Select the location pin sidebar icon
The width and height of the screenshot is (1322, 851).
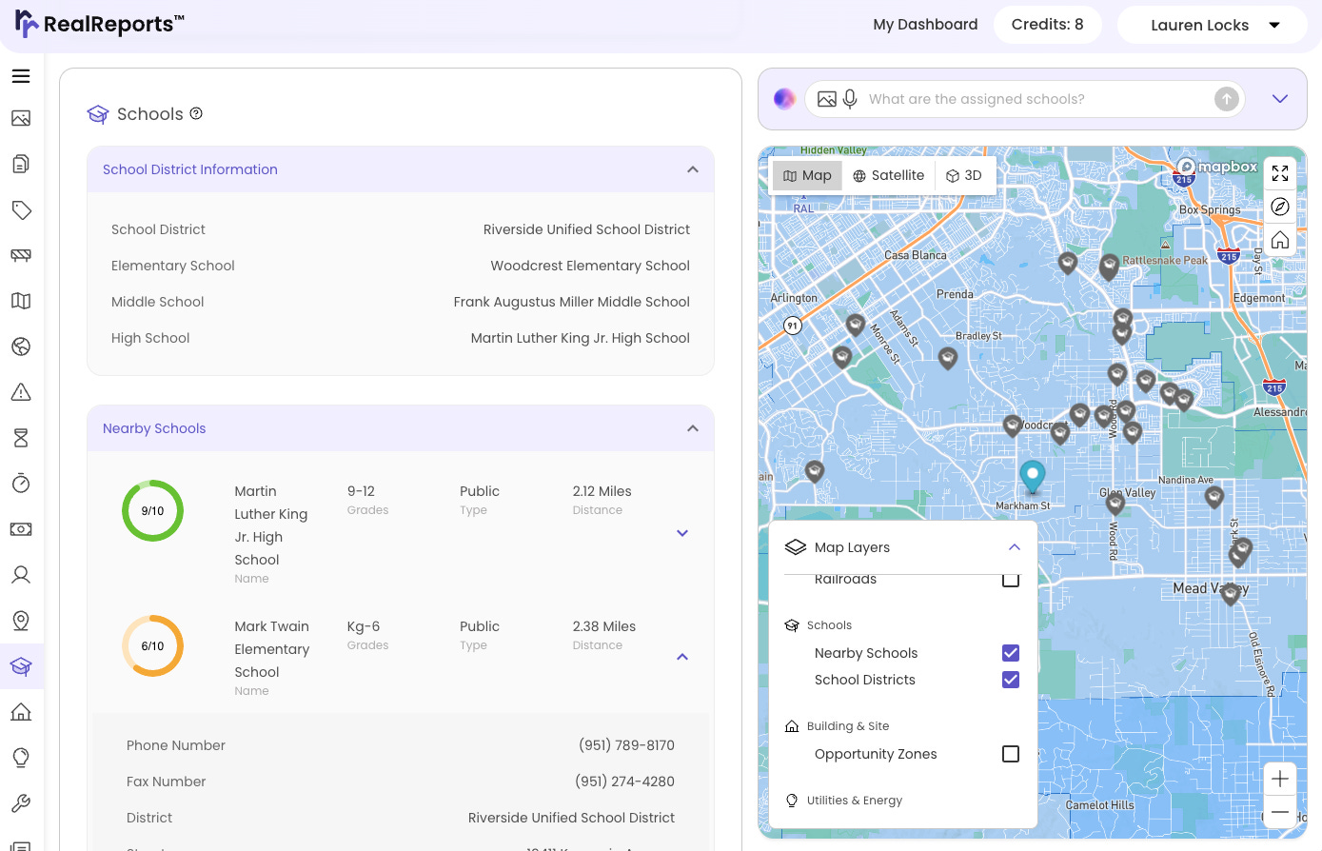click(21, 621)
